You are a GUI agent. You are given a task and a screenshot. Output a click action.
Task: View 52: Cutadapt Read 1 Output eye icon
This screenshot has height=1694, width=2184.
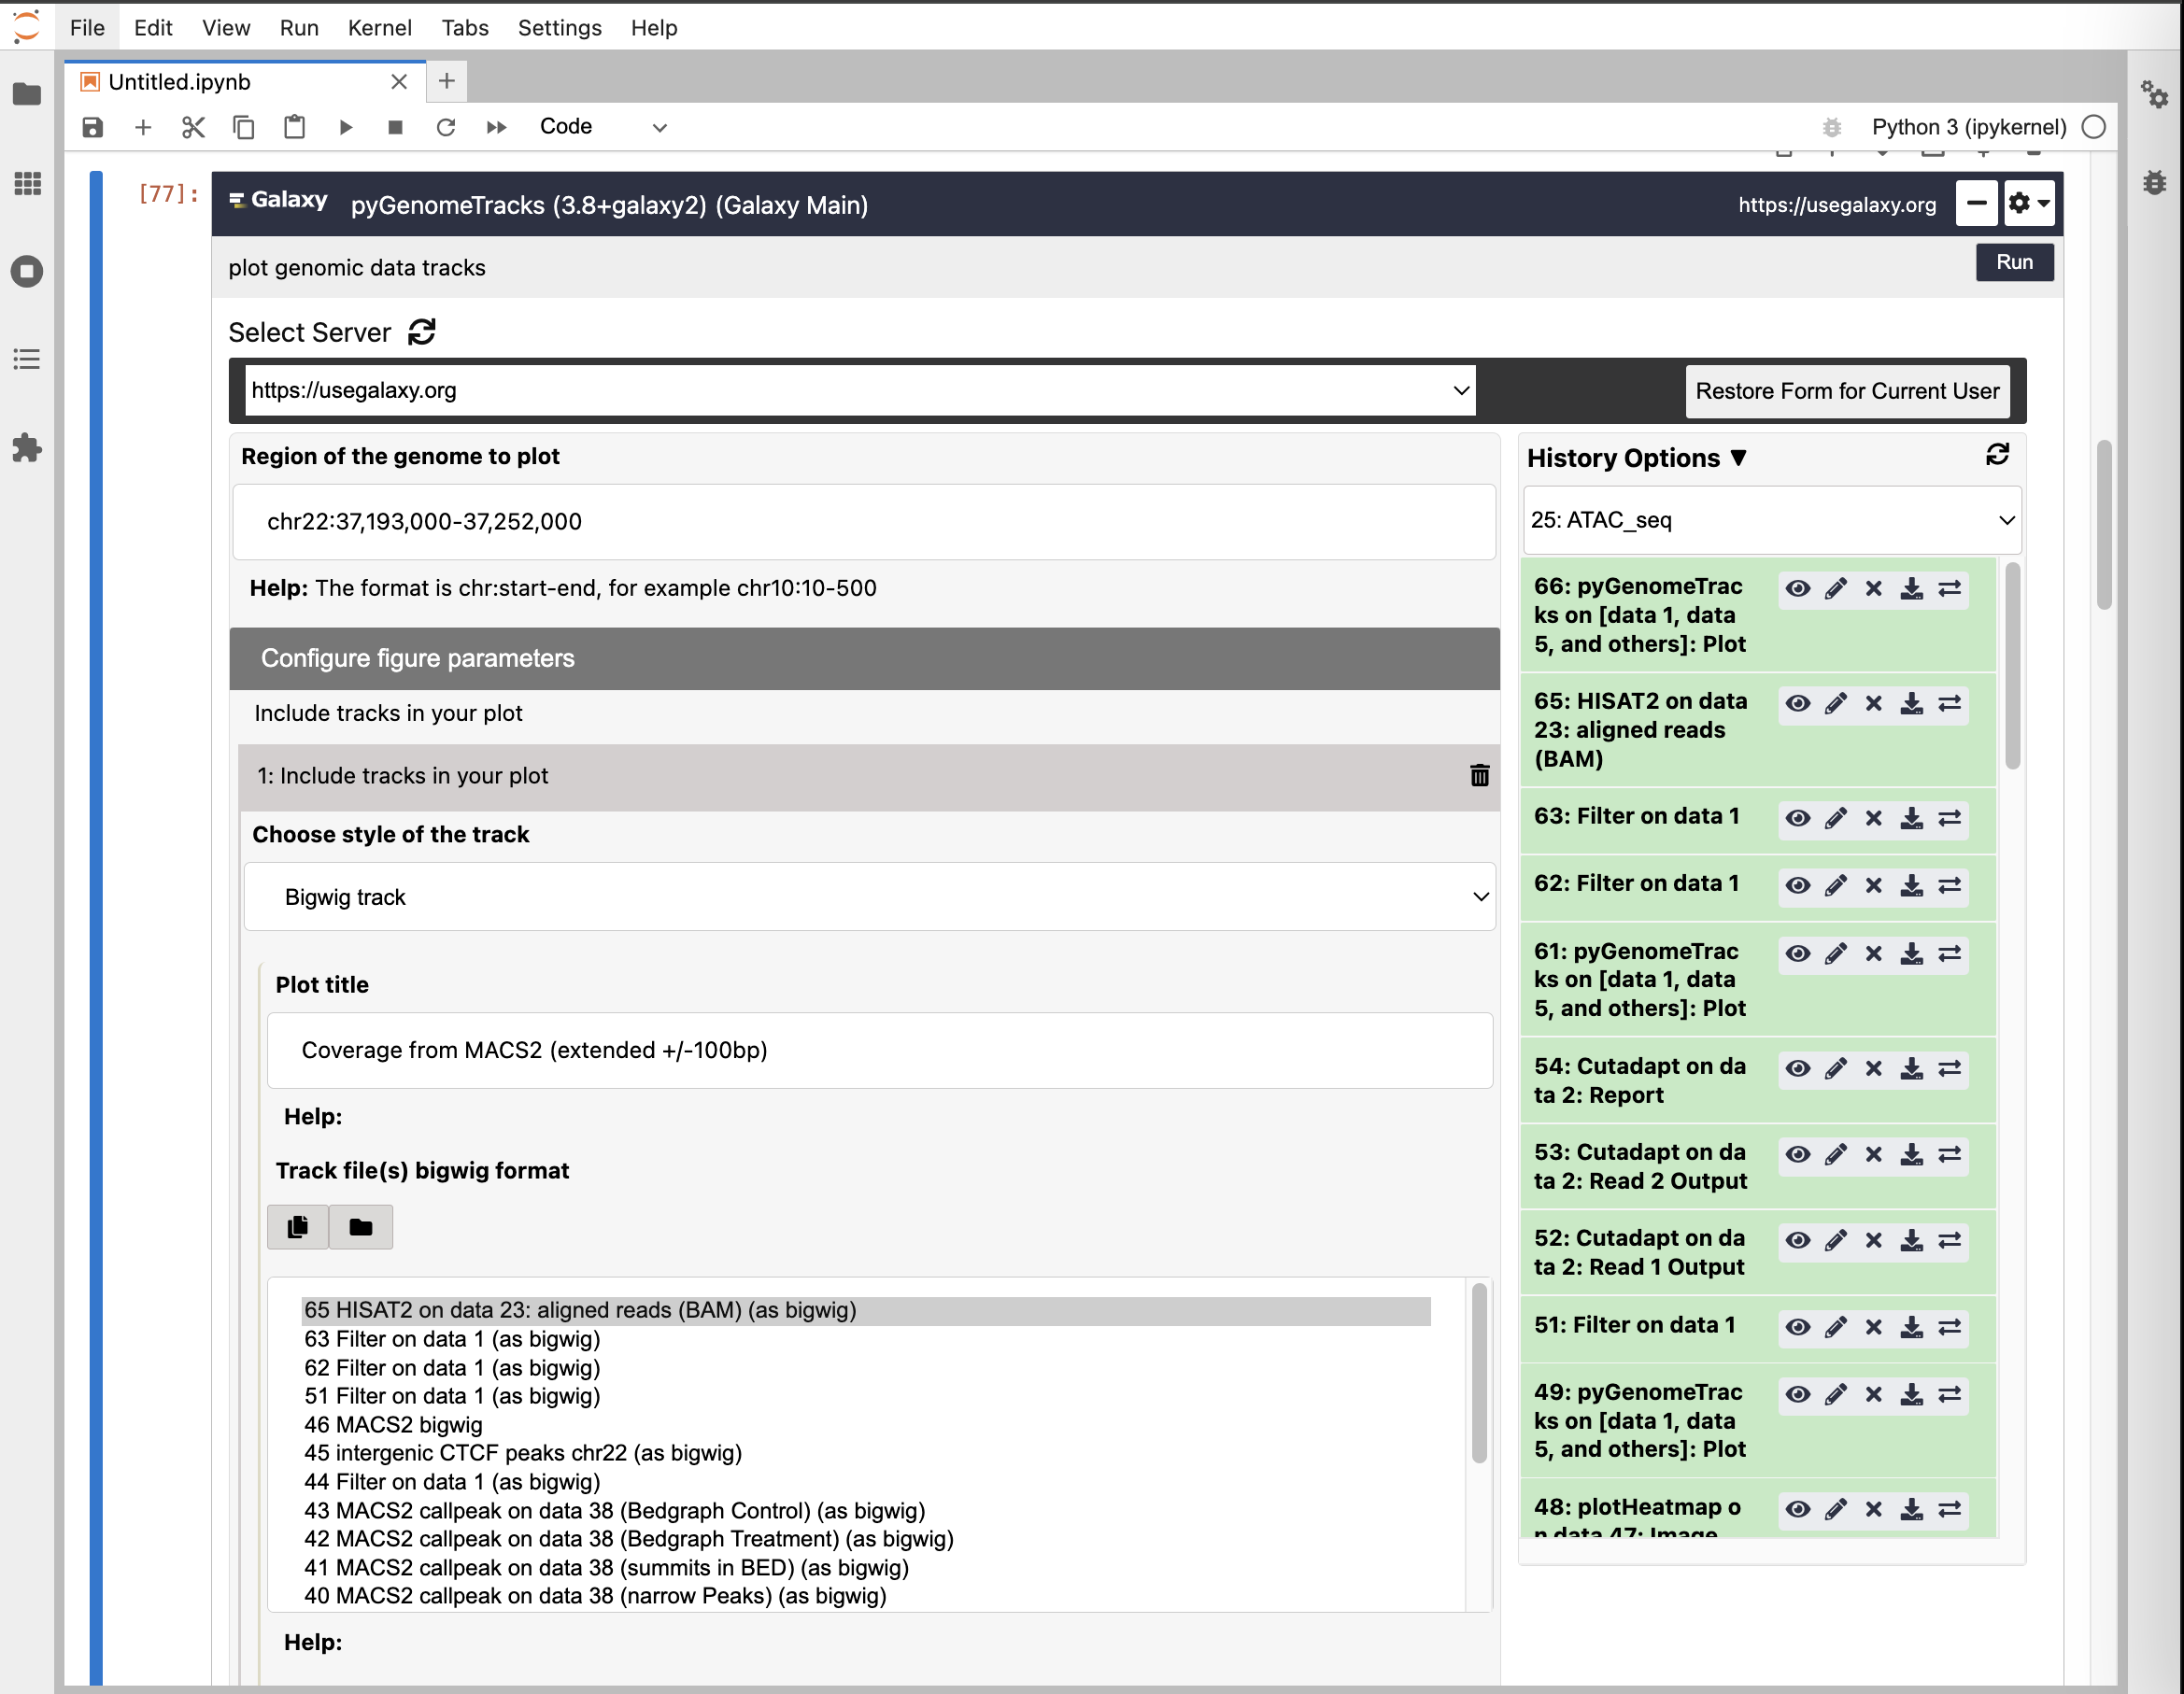point(1797,1240)
